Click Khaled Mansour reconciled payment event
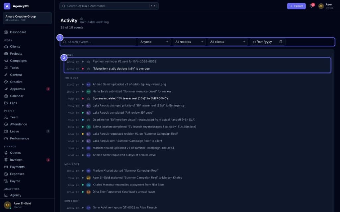This screenshot has height=212, width=340. (197, 185)
